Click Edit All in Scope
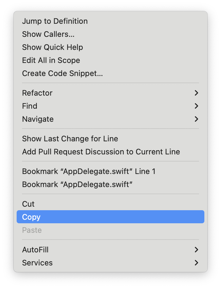Screen dimensions: 221x288 [51, 60]
